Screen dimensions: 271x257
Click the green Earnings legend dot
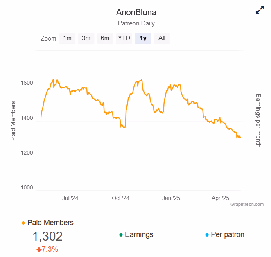pyautogui.click(x=121, y=235)
